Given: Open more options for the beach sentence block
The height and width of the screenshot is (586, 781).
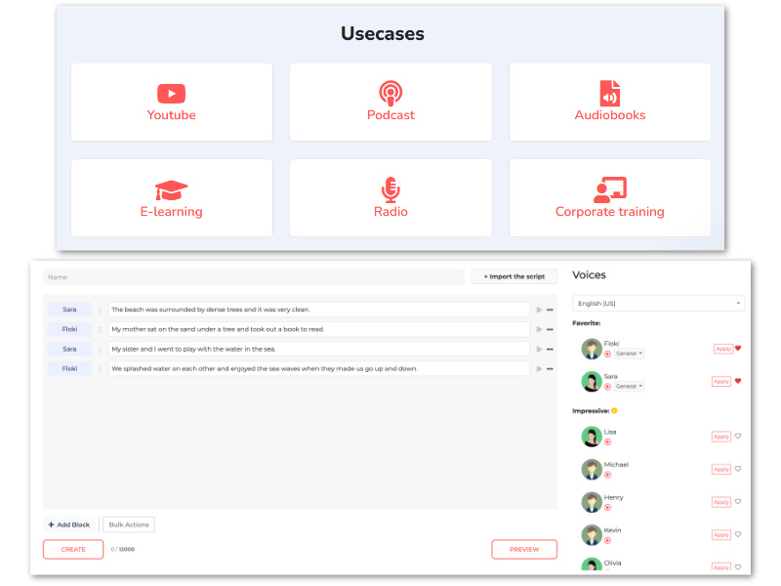Looking at the screenshot, I should [x=550, y=310].
